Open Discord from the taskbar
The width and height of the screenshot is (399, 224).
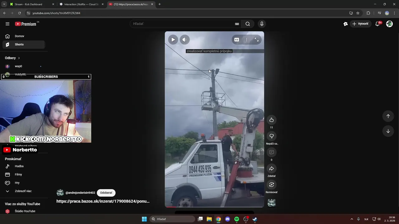pyautogui.click(x=228, y=219)
